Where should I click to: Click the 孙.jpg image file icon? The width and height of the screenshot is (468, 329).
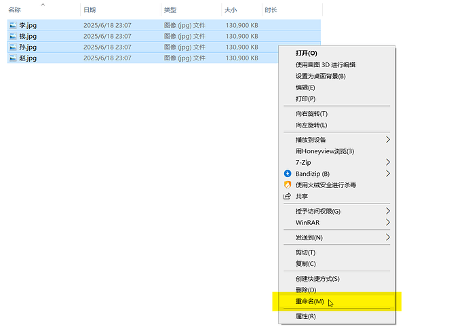click(14, 47)
